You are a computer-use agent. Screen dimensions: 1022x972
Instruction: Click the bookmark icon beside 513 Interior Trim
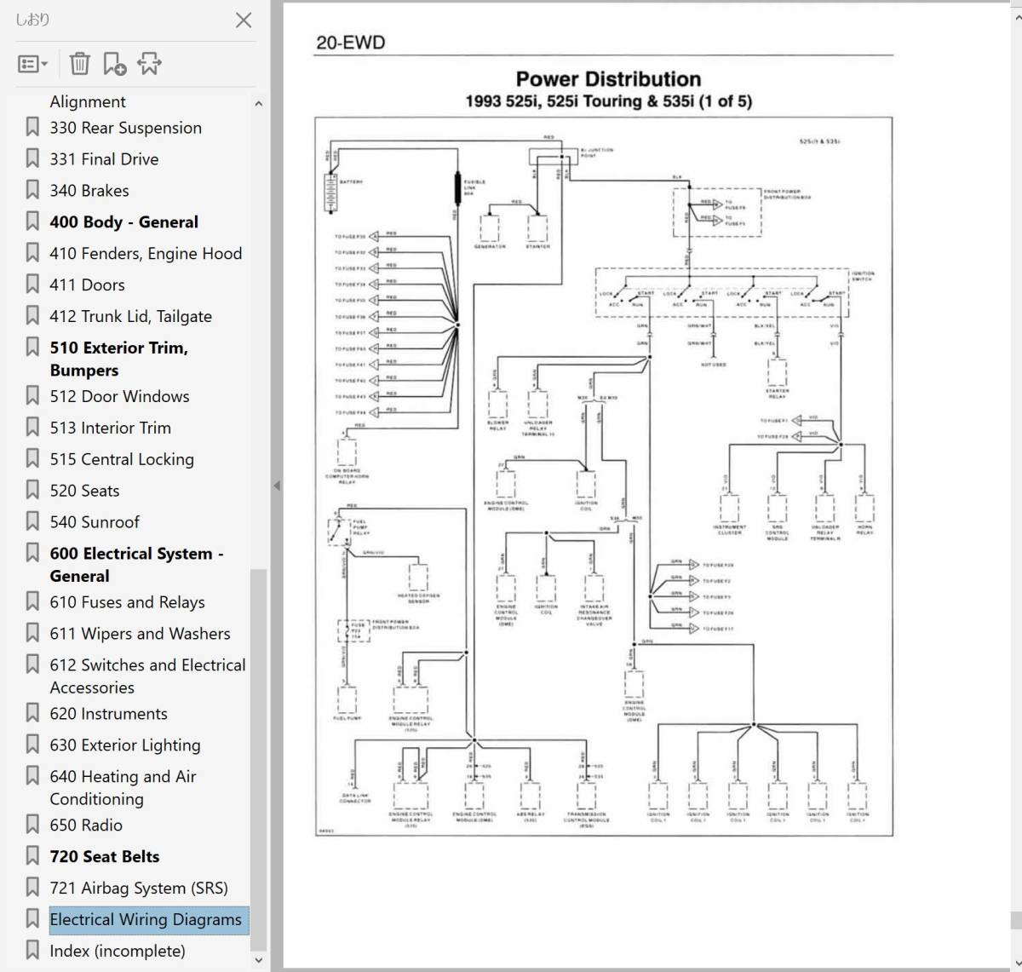32,428
